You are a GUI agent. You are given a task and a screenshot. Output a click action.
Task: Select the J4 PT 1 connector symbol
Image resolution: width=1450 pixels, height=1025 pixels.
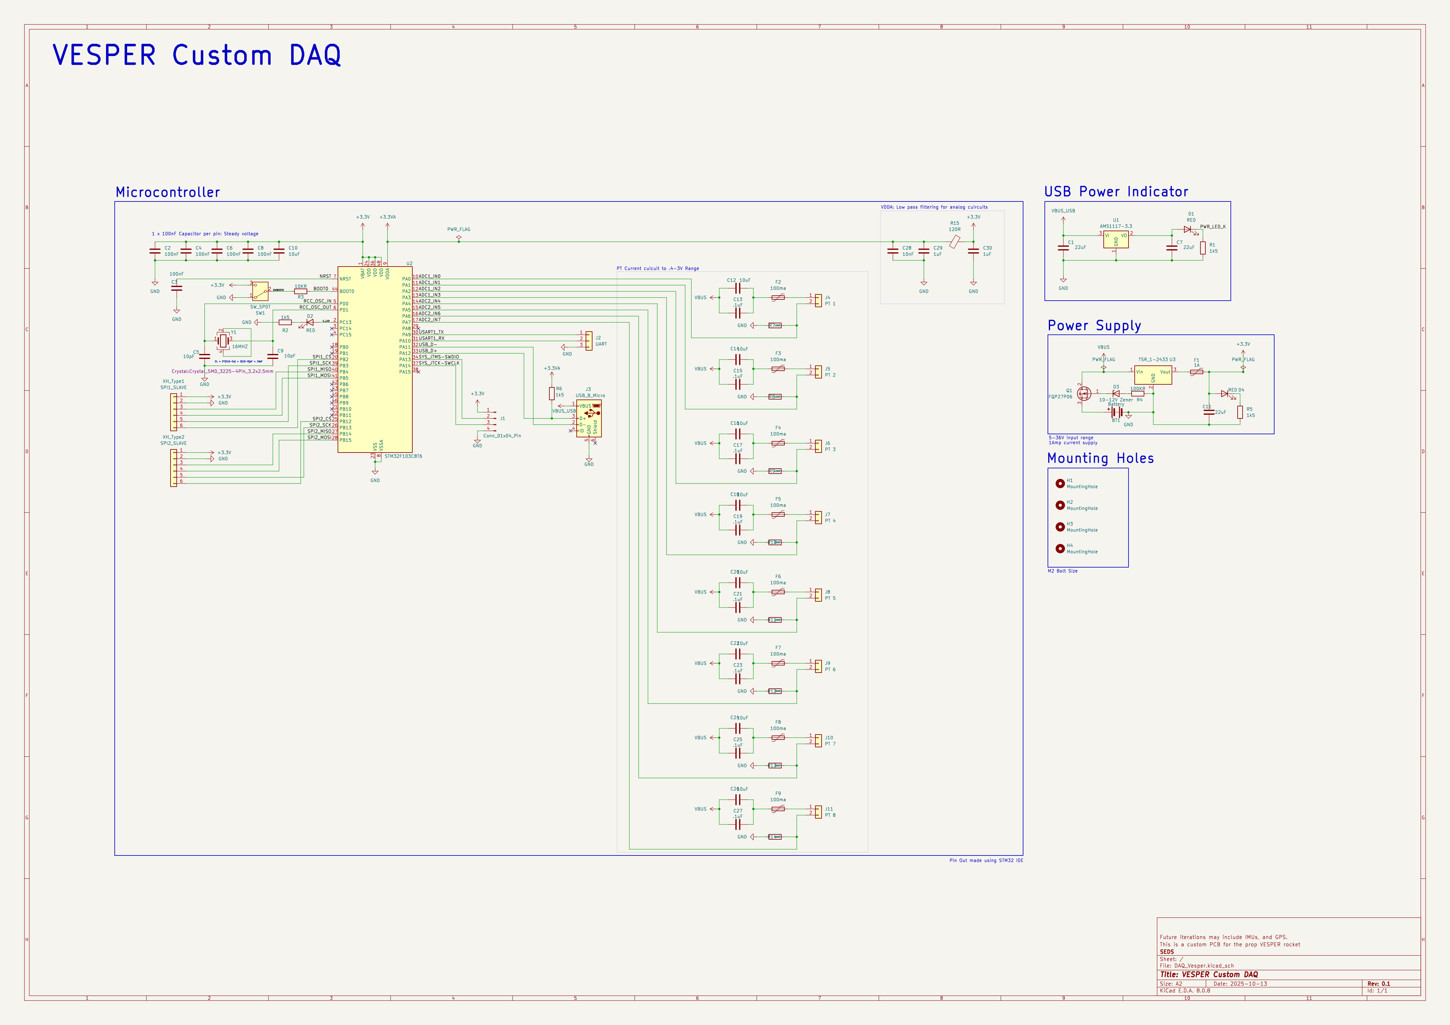pos(818,301)
